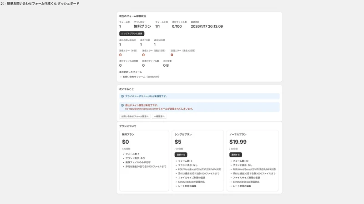Click the シンプルプランに変更 button
Image resolution: width=364 pixels, height=204 pixels.
tap(131, 34)
